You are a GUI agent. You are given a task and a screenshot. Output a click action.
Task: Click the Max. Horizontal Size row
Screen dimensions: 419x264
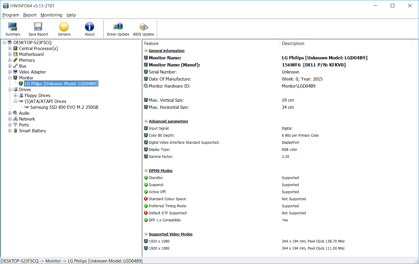click(x=280, y=107)
